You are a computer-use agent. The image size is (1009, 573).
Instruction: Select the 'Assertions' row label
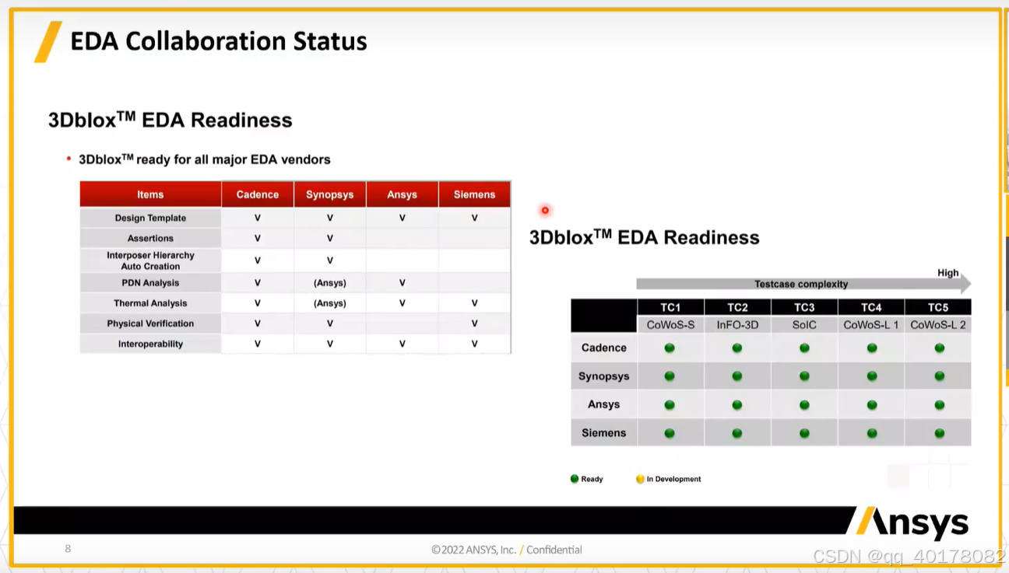click(150, 238)
